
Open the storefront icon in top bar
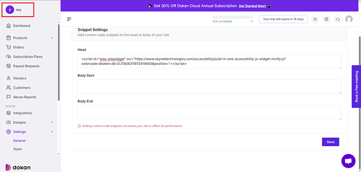tap(315, 19)
